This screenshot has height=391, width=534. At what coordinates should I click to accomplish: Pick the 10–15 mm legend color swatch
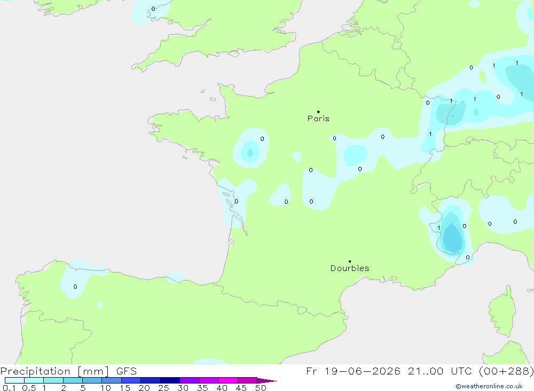coord(112,380)
